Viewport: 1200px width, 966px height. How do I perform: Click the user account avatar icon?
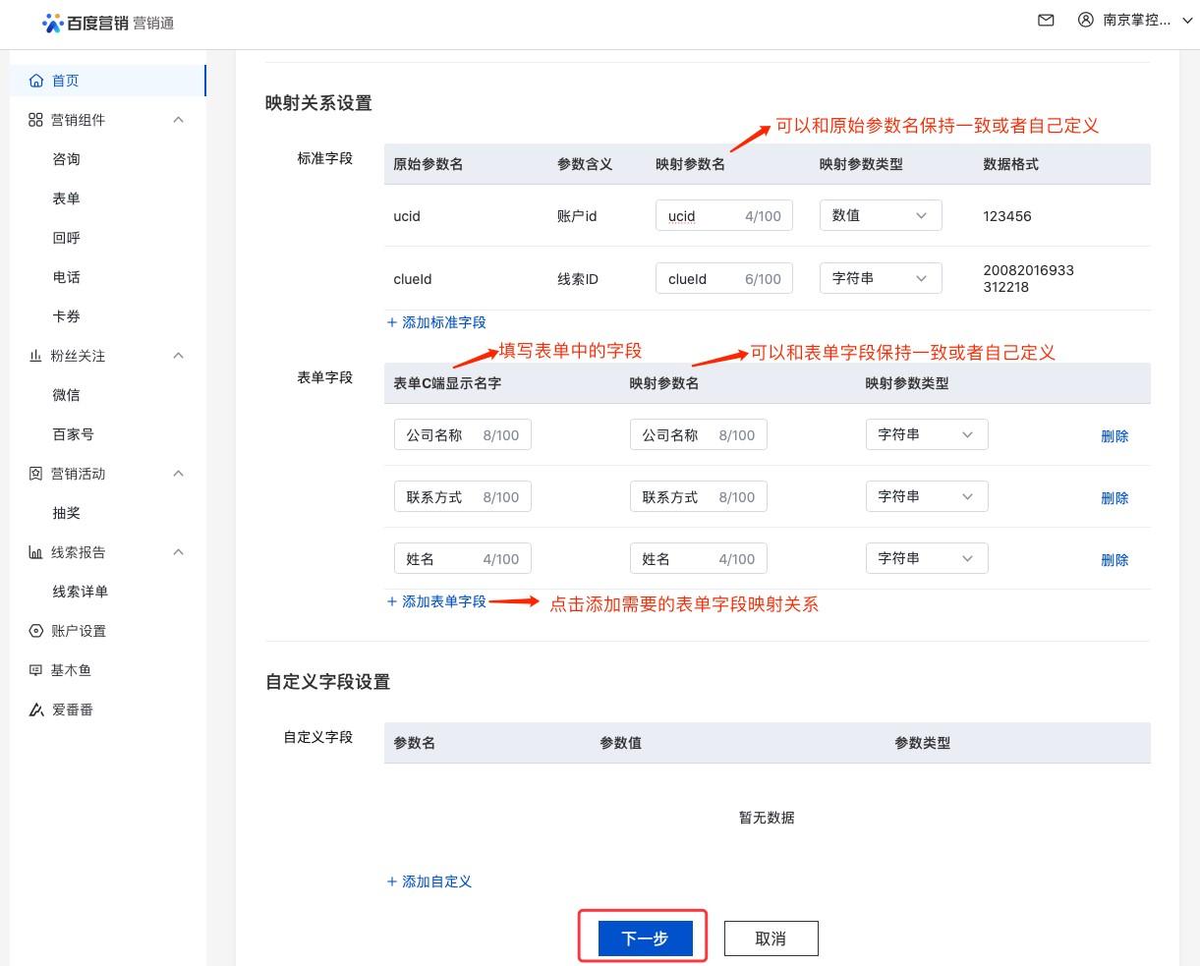pos(1085,20)
